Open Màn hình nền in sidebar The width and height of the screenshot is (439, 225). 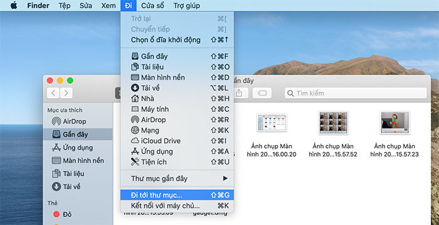pyautogui.click(x=78, y=161)
